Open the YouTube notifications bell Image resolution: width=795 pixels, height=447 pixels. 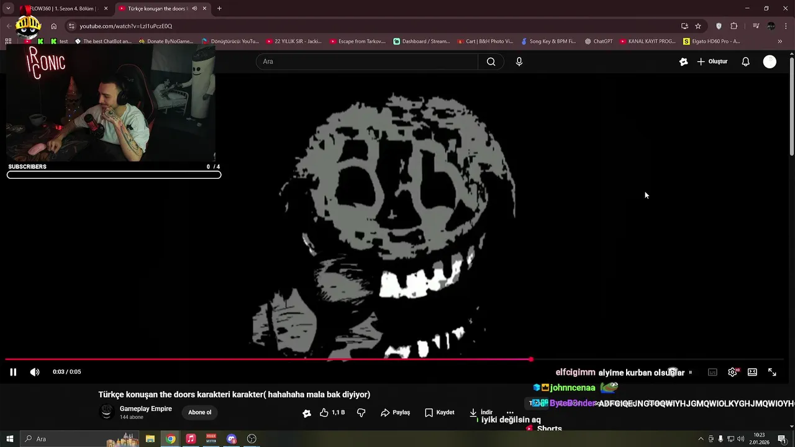click(x=745, y=61)
